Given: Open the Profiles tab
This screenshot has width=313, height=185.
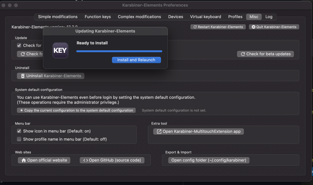Looking at the screenshot, I should tap(235, 17).
